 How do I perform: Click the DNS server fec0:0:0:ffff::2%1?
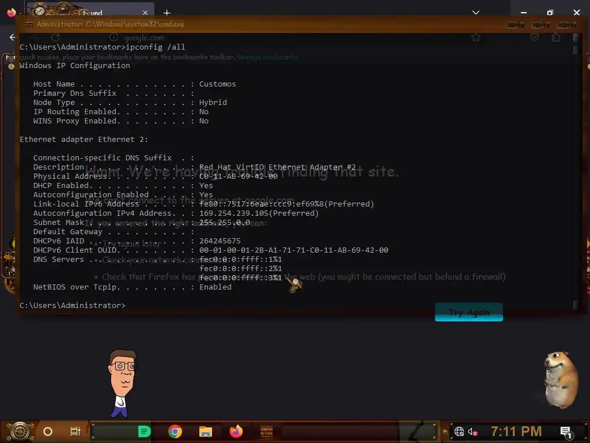(240, 269)
